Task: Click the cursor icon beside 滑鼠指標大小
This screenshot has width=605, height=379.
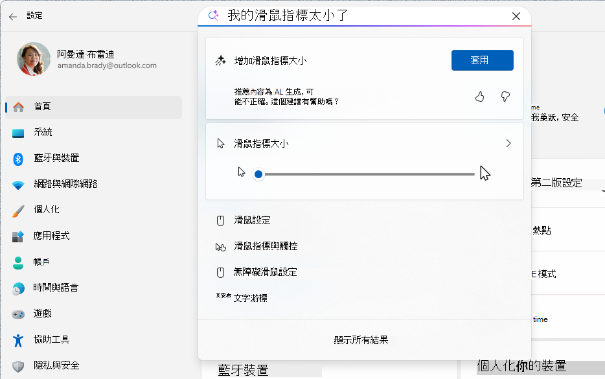Action: coord(221,144)
